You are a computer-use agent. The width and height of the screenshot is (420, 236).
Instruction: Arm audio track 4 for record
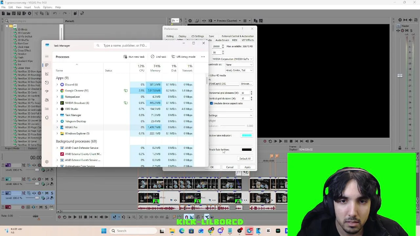[x=23, y=207]
